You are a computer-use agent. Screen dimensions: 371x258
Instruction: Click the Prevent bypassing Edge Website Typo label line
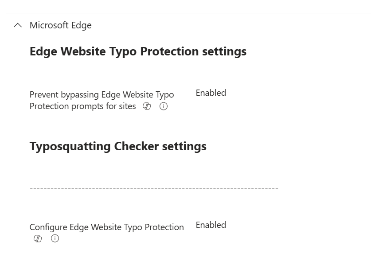tap(102, 95)
